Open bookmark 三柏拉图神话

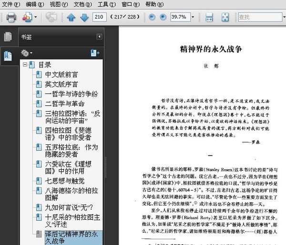click(72, 117)
